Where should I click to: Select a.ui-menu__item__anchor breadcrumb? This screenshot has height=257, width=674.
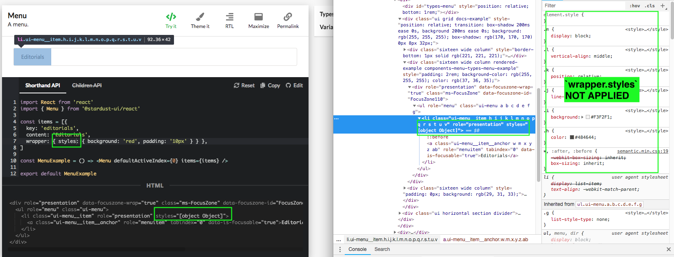(485, 240)
